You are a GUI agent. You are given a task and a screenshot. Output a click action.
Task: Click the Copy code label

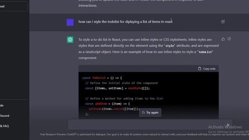click(x=209, y=69)
